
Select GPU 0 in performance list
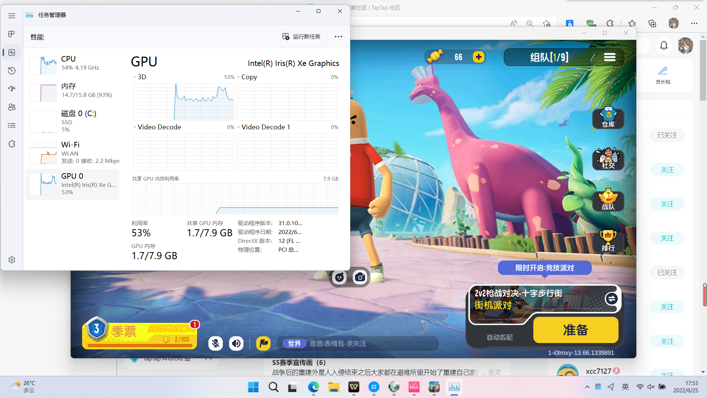pos(73,184)
